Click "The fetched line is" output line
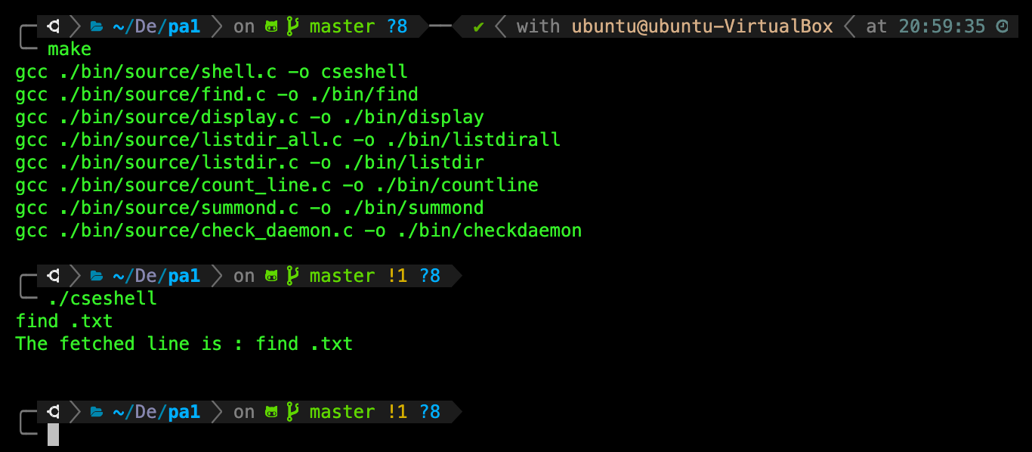Screen dimensions: 1032x452 pos(184,344)
